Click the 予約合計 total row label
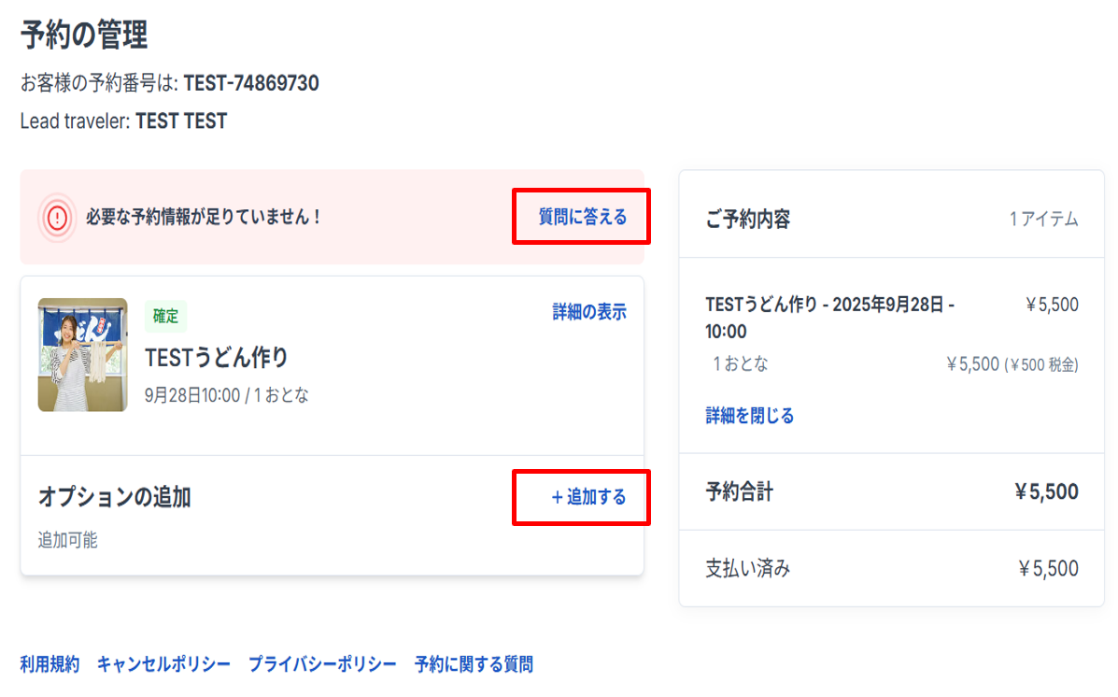The width and height of the screenshot is (1118, 697). (x=740, y=491)
